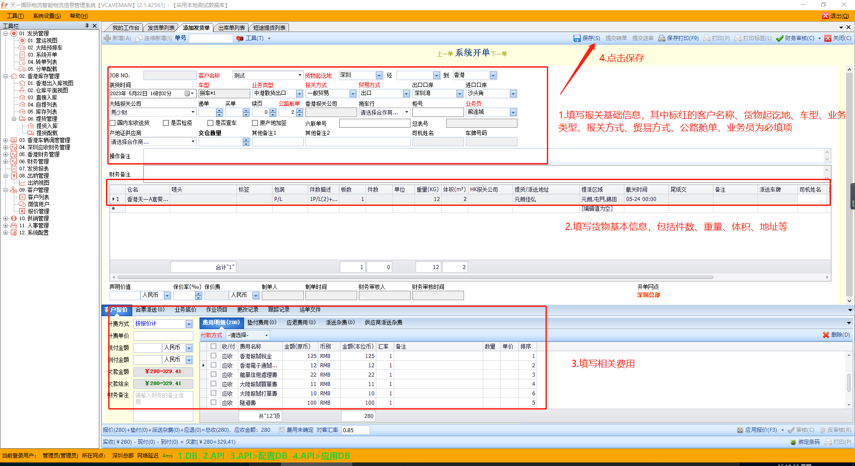Click the 财务审核(C) green checkmark icon
The height and width of the screenshot is (466, 855).
tap(779, 38)
